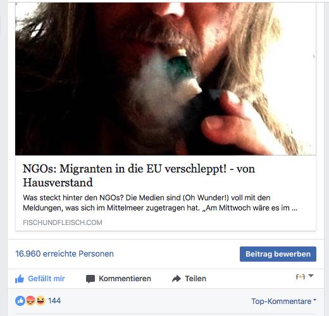329x316 pixels.
Task: Click the small profile icon beside Teilen
Action: pos(301,277)
